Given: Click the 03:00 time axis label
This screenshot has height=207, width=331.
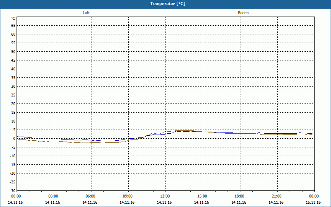Looking at the screenshot, I should [x=53, y=196].
